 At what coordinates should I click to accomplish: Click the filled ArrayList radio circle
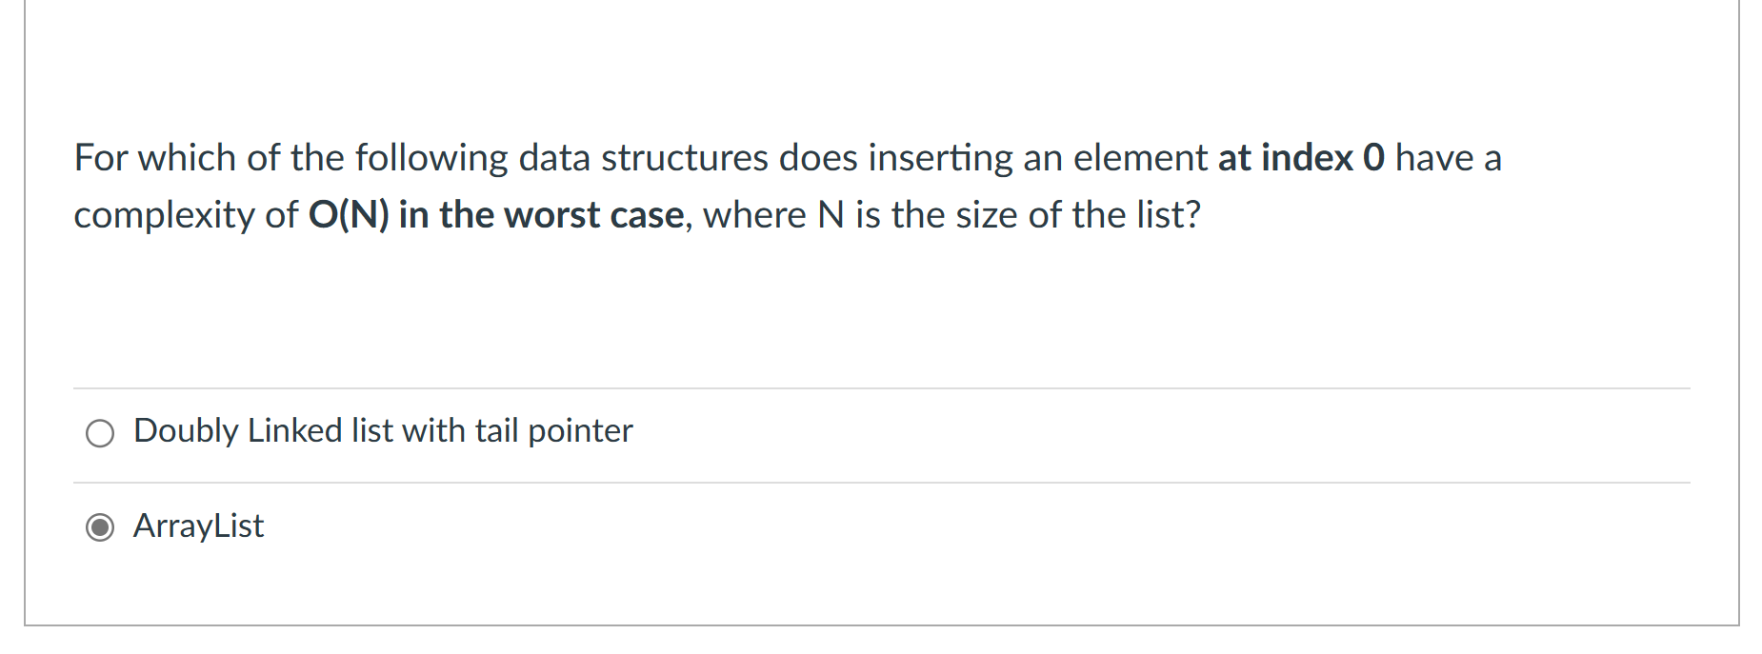98,526
